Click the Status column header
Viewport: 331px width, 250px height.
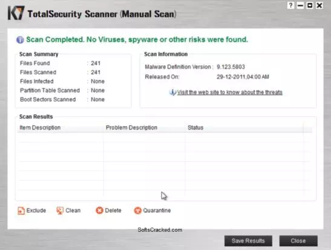(x=195, y=128)
